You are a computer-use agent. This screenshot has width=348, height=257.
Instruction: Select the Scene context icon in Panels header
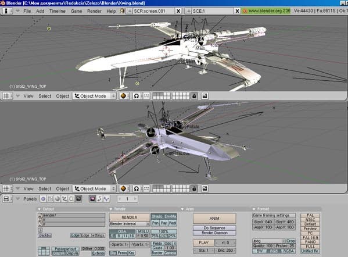click(x=78, y=199)
